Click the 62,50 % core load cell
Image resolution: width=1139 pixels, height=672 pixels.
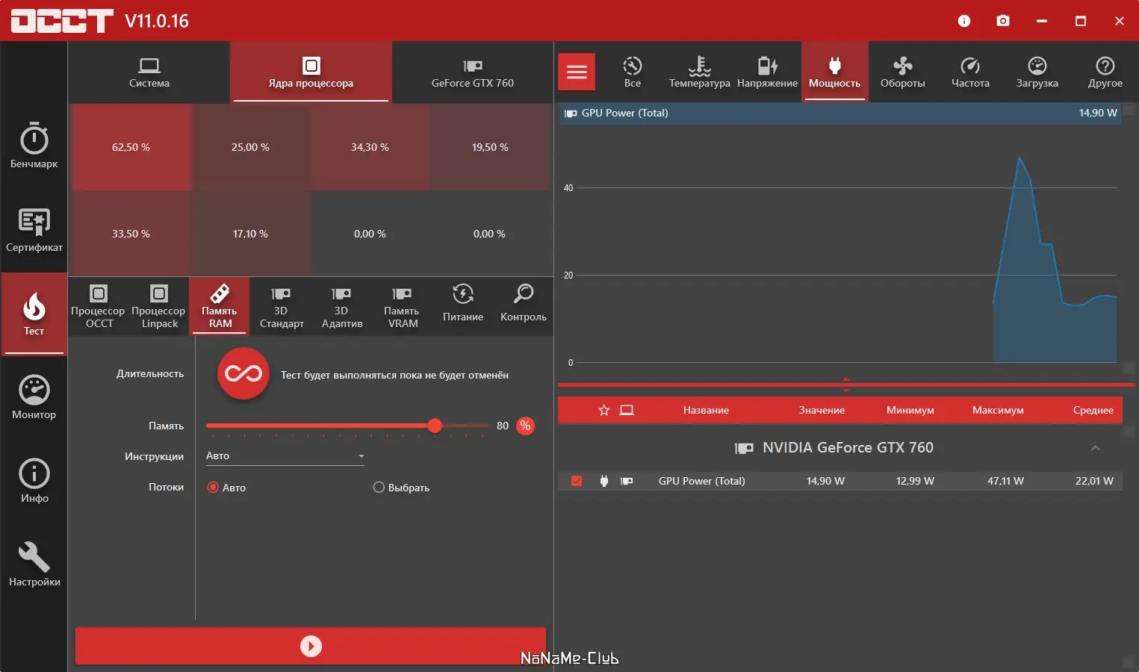click(x=131, y=147)
